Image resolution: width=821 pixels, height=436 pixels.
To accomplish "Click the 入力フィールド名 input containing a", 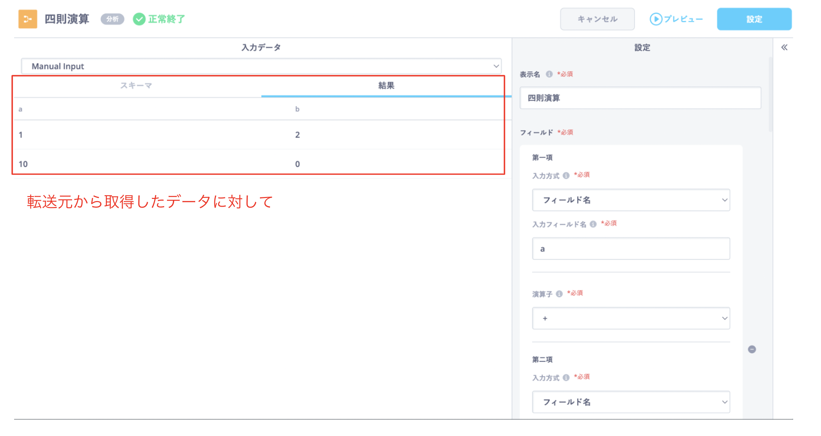I will (x=631, y=249).
